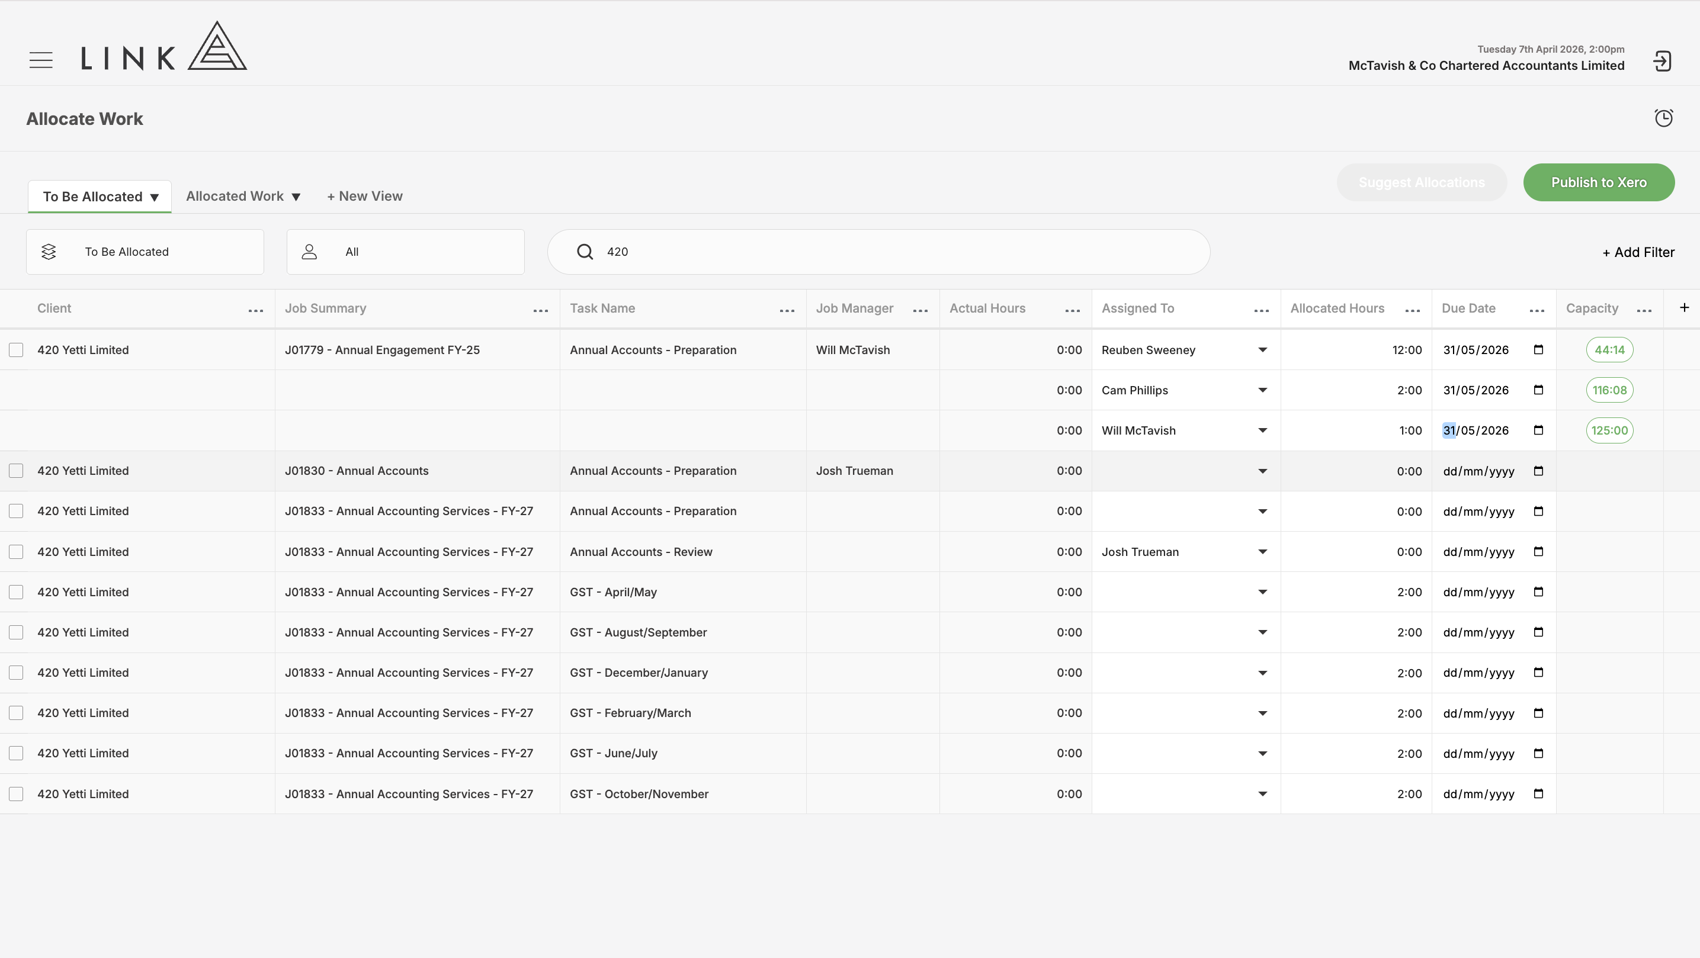This screenshot has height=958, width=1700.
Task: Select checkbox for J01779 Annual Engagement row
Action: pos(16,350)
